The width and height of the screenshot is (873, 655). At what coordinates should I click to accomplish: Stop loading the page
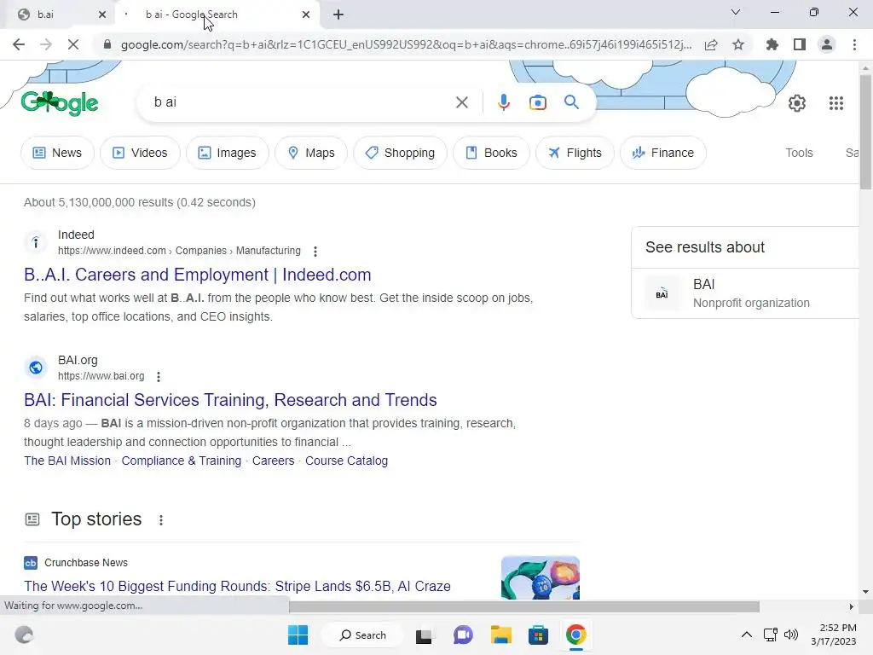pyautogui.click(x=73, y=44)
